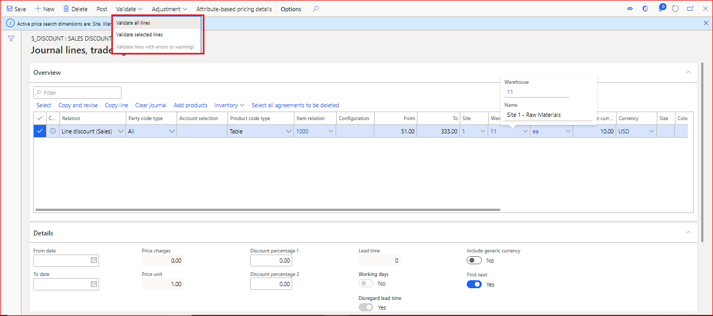
Task: Click the Delete trash icon
Action: point(66,9)
